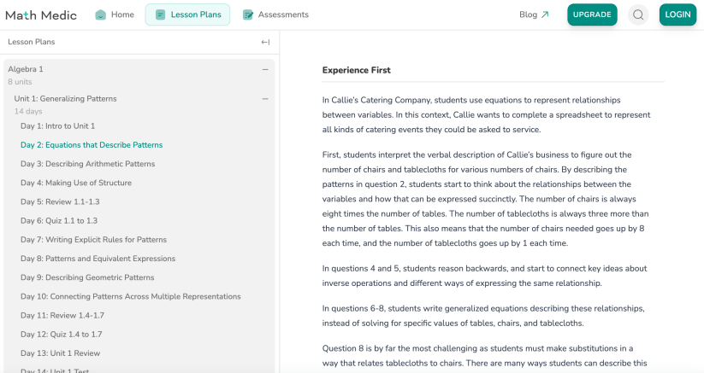Open search with the magnifier icon

point(638,15)
